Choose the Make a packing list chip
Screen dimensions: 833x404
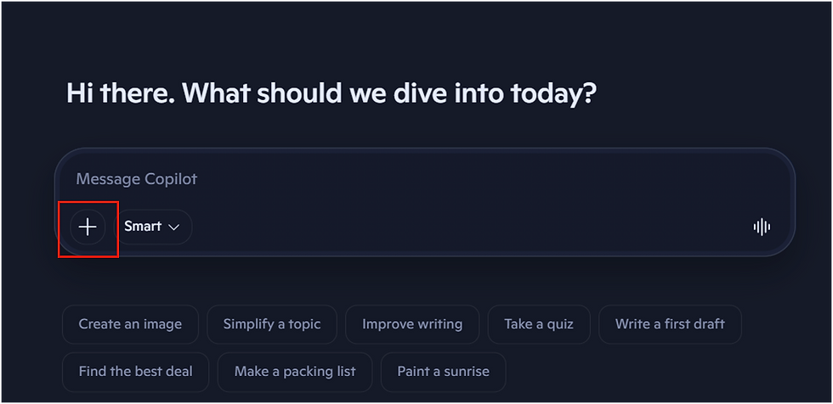(295, 372)
